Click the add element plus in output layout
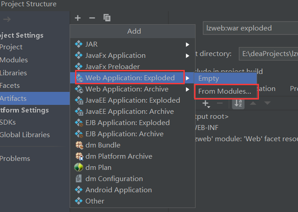Screen dimensions: 298x212 click(x=206, y=104)
